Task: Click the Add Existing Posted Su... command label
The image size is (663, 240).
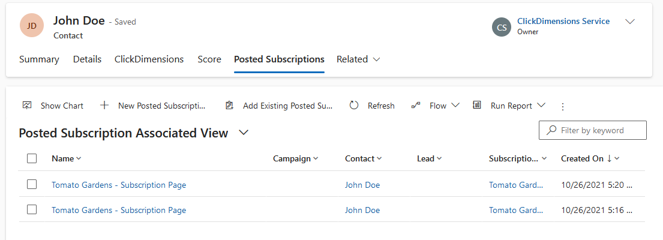Action: pyautogui.click(x=288, y=106)
